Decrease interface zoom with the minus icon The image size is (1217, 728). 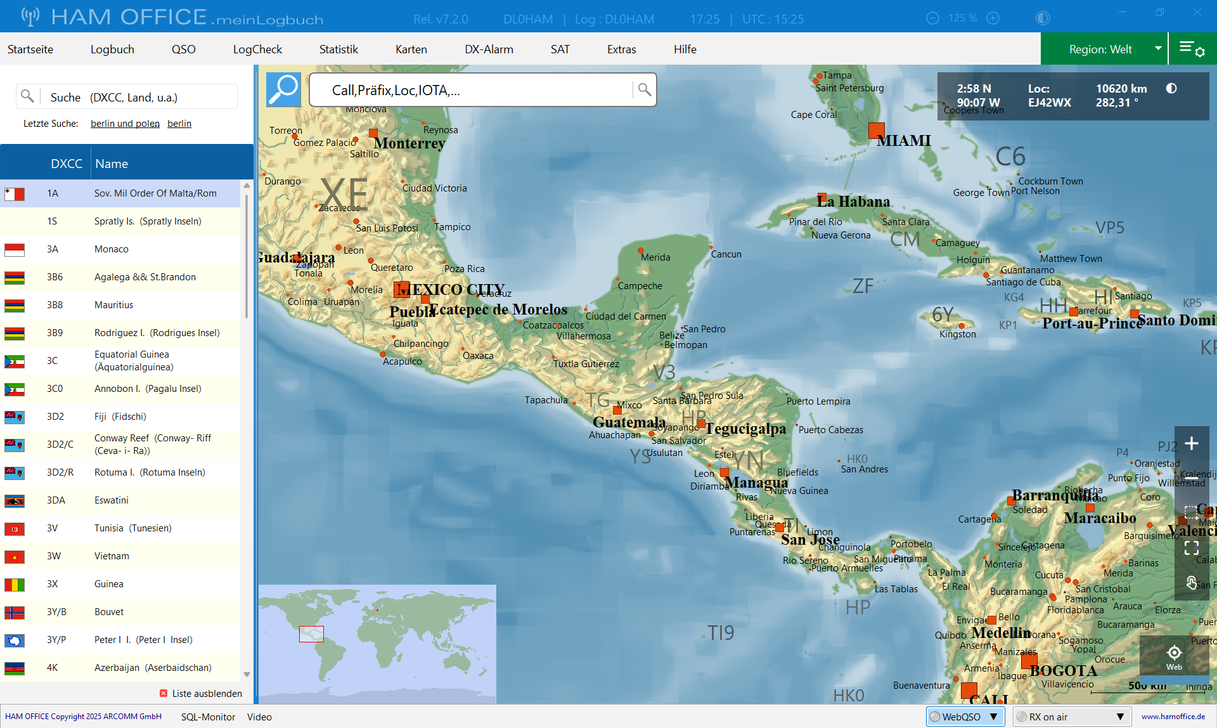(x=932, y=18)
